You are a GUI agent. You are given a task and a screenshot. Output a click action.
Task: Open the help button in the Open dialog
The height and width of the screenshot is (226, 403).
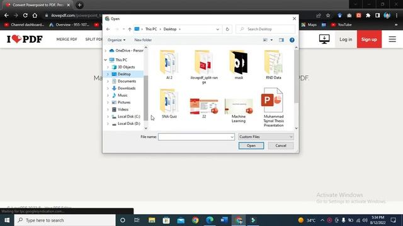(x=292, y=40)
